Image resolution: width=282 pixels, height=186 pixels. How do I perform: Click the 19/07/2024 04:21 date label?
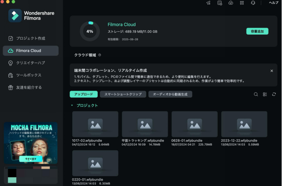(183, 145)
